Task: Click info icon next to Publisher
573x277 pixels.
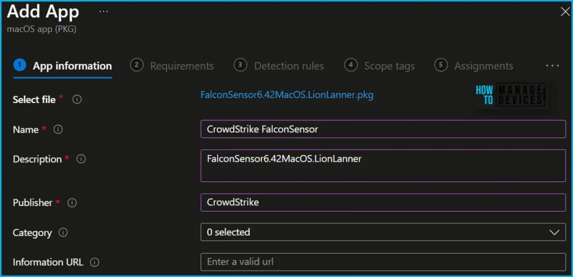Action: click(72, 203)
